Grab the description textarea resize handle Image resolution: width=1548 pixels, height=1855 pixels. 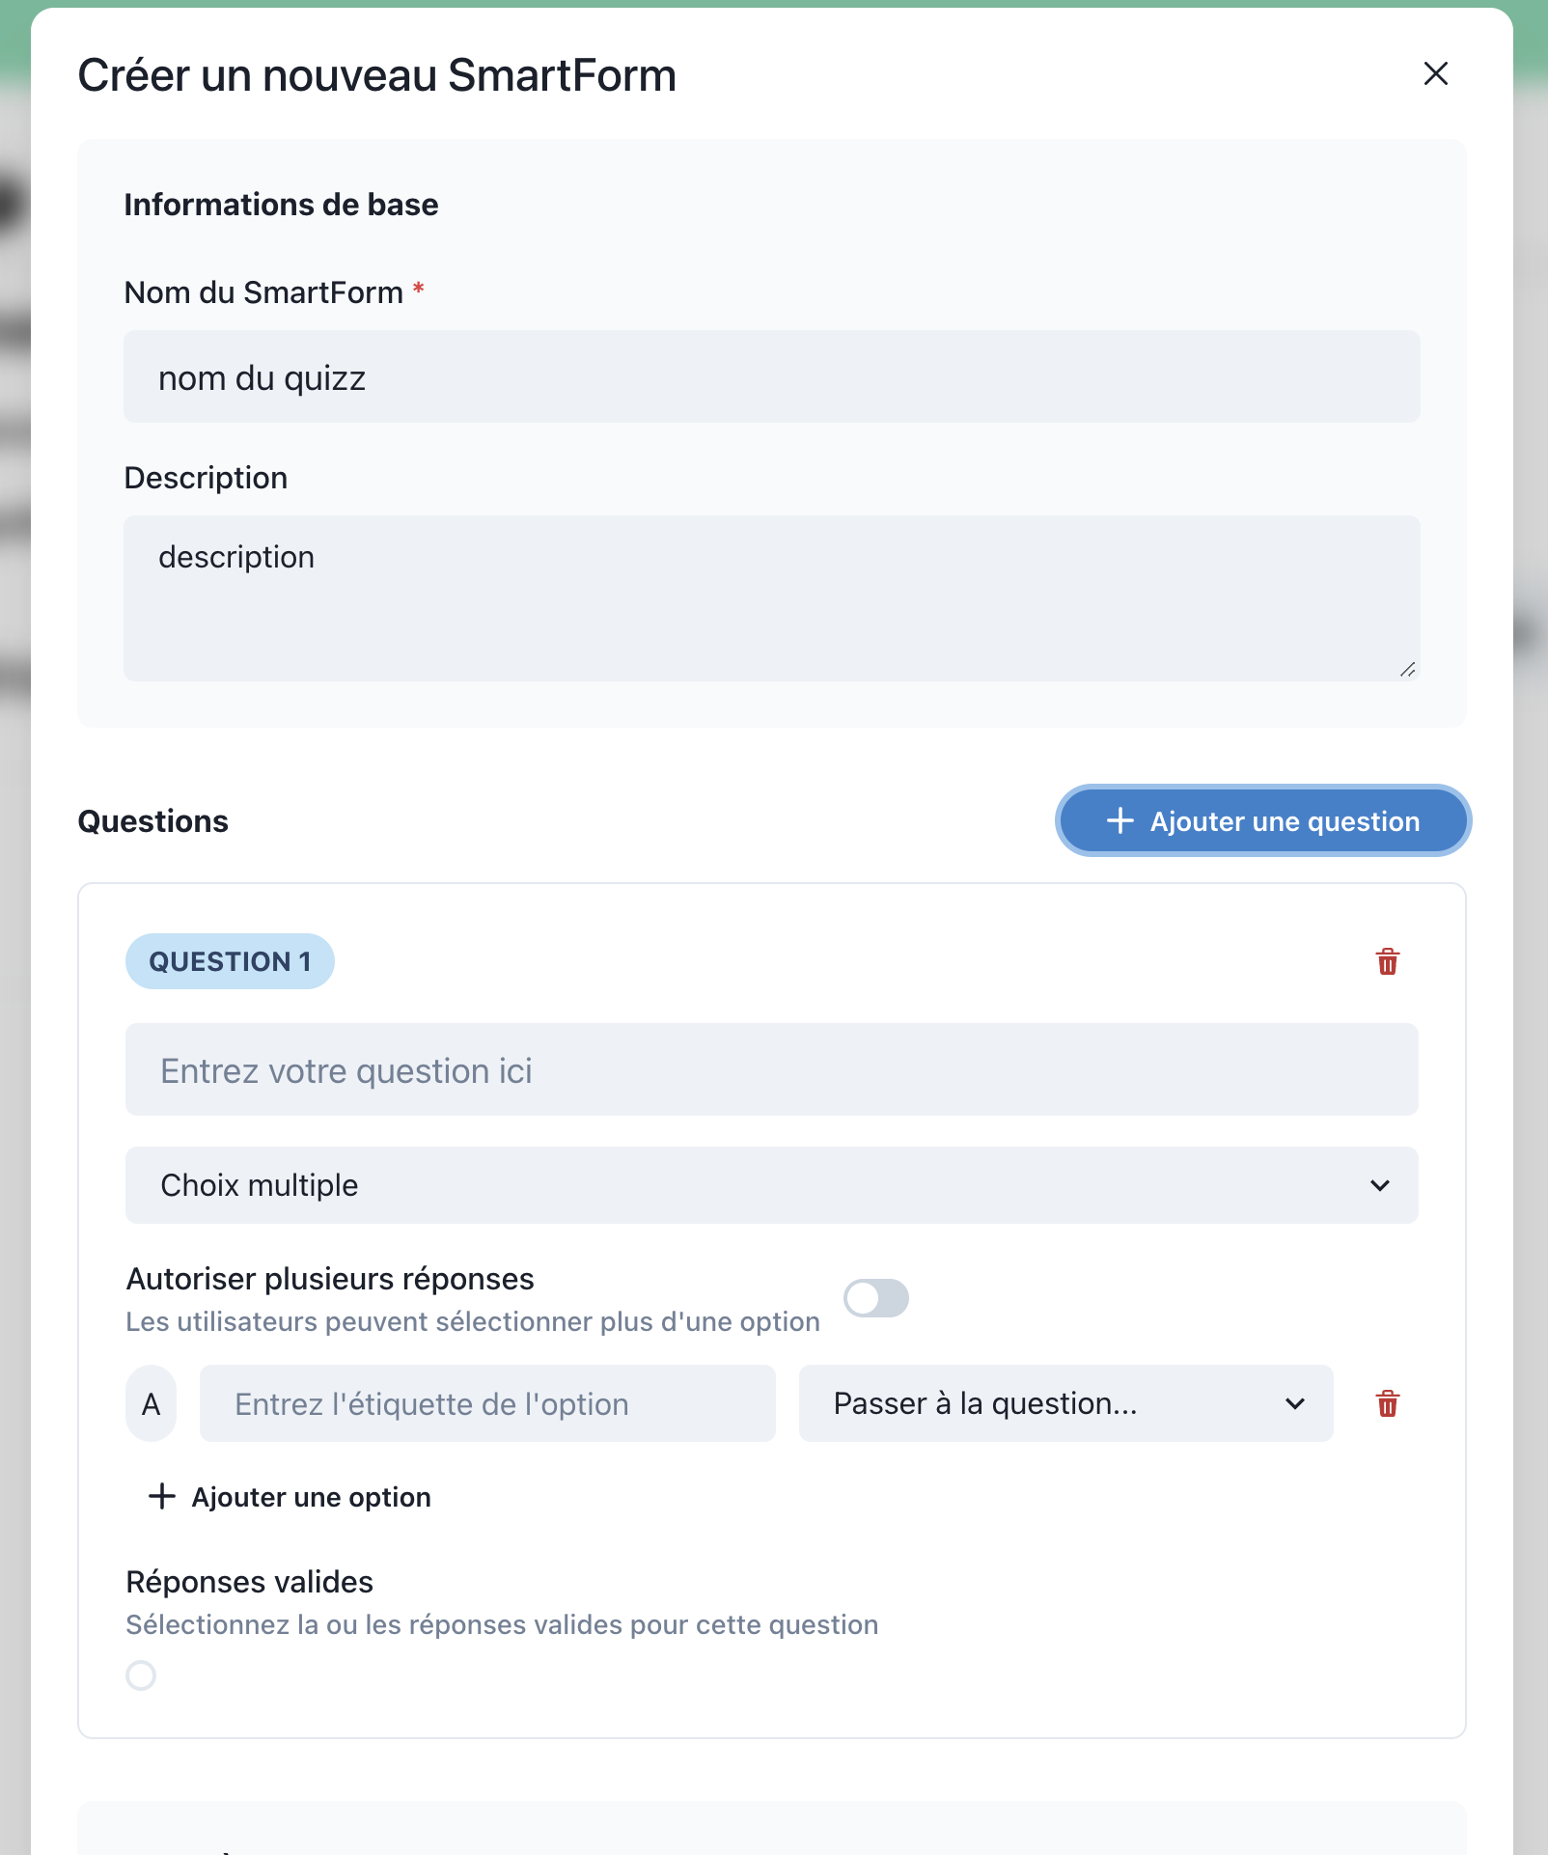[1407, 670]
